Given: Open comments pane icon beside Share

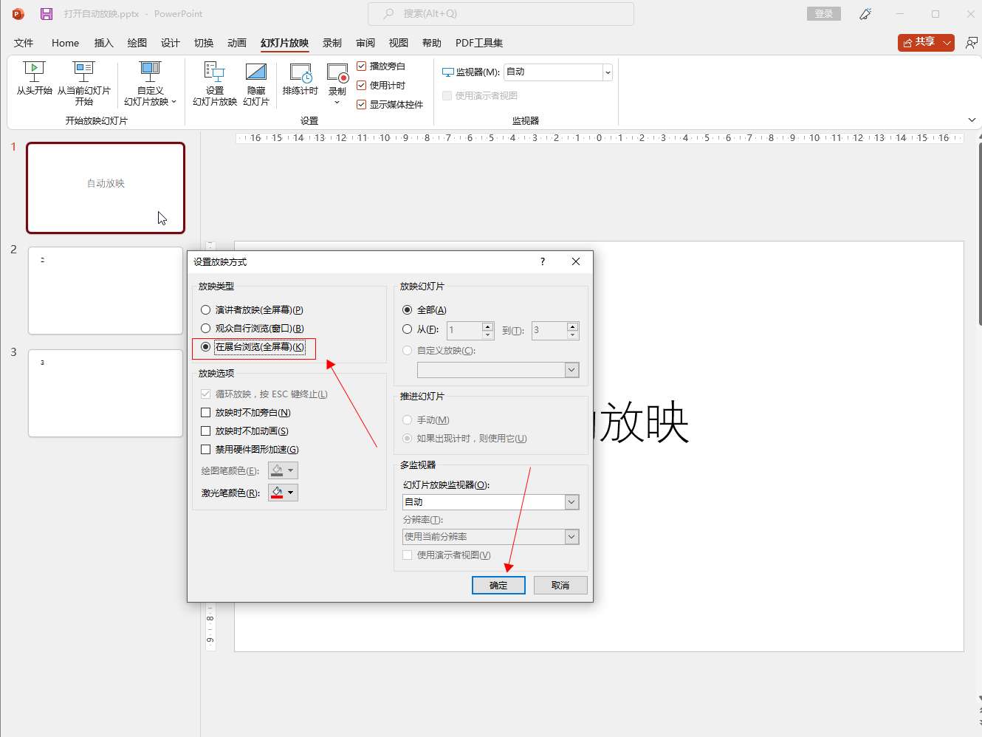Looking at the screenshot, I should coord(971,43).
